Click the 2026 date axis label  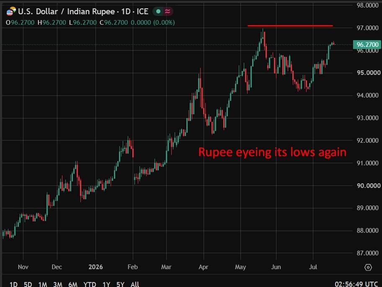pos(95,267)
